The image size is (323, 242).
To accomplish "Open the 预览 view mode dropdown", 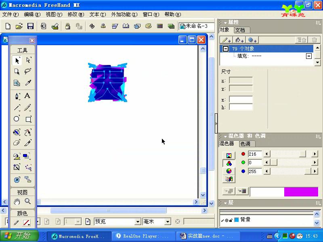I will pyautogui.click(x=138, y=221).
